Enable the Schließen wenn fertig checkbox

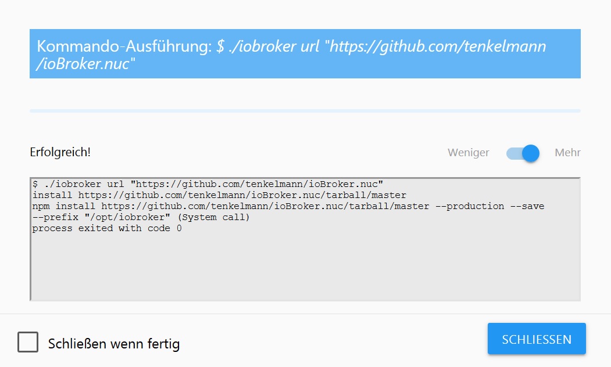[x=28, y=342]
